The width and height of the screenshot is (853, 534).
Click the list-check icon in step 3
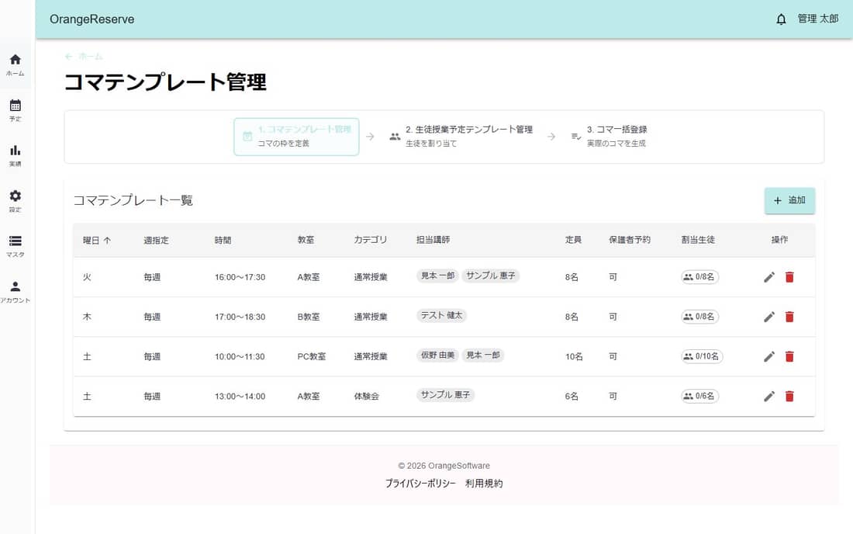tap(575, 136)
